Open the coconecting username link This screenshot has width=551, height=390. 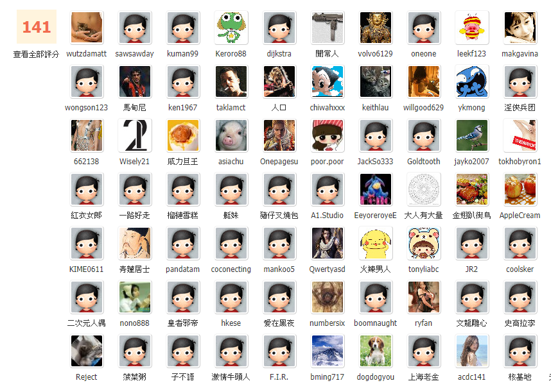coord(231,269)
